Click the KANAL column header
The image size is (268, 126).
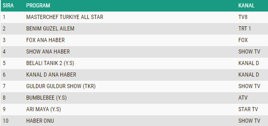pyautogui.click(x=246, y=5)
